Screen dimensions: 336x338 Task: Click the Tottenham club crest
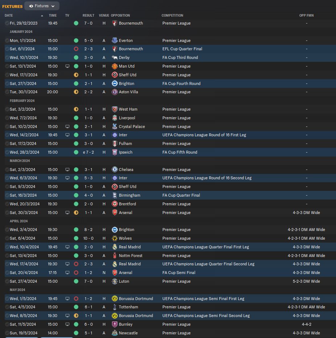(x=115, y=307)
